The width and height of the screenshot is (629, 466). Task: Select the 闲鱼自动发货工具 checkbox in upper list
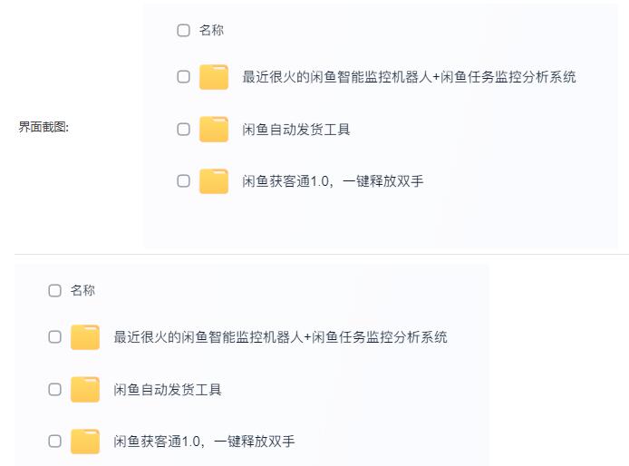pyautogui.click(x=184, y=130)
